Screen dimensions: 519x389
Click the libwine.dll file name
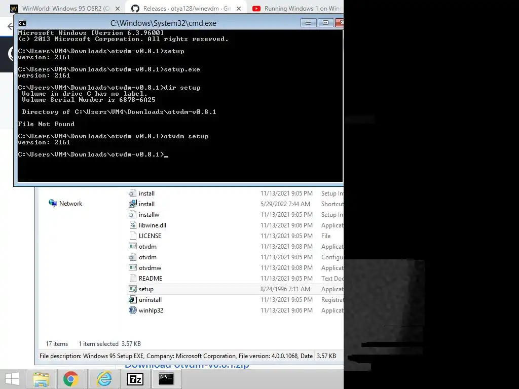[152, 225]
